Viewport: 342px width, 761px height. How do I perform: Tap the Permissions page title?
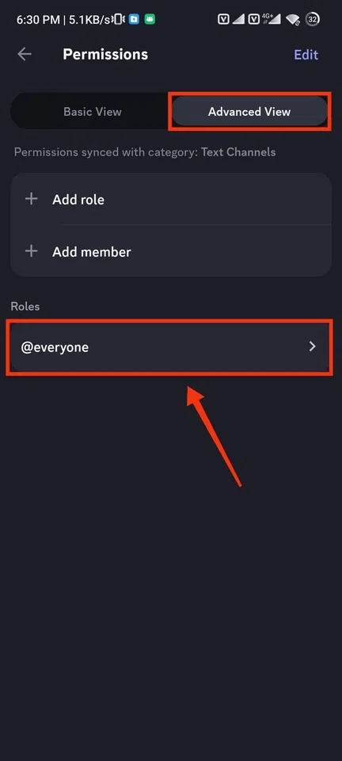(x=105, y=55)
